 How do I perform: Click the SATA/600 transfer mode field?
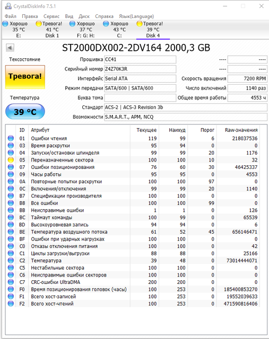140,88
